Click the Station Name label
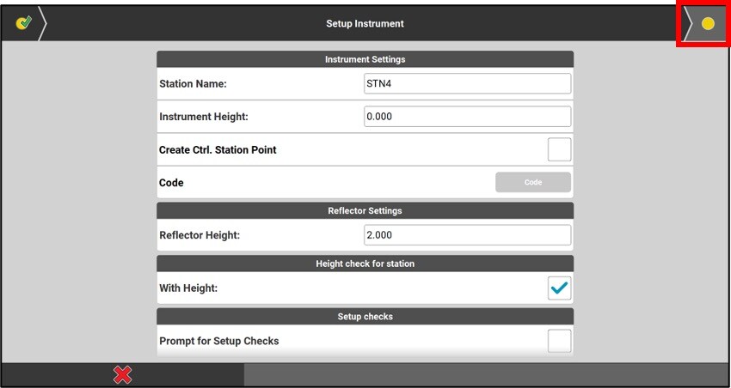The width and height of the screenshot is (731, 388). (193, 84)
